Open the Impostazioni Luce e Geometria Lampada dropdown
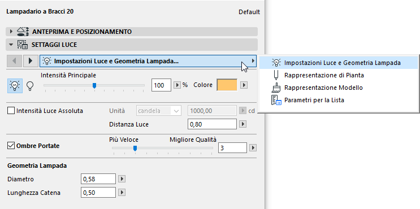The height and width of the screenshot is (209, 420). 148,61
